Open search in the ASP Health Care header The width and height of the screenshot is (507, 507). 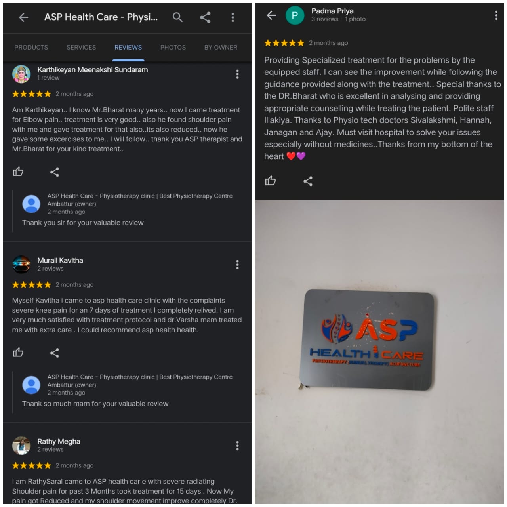[x=177, y=17]
